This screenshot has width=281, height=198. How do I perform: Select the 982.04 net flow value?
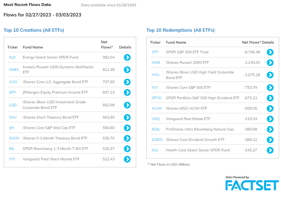pos(109,57)
